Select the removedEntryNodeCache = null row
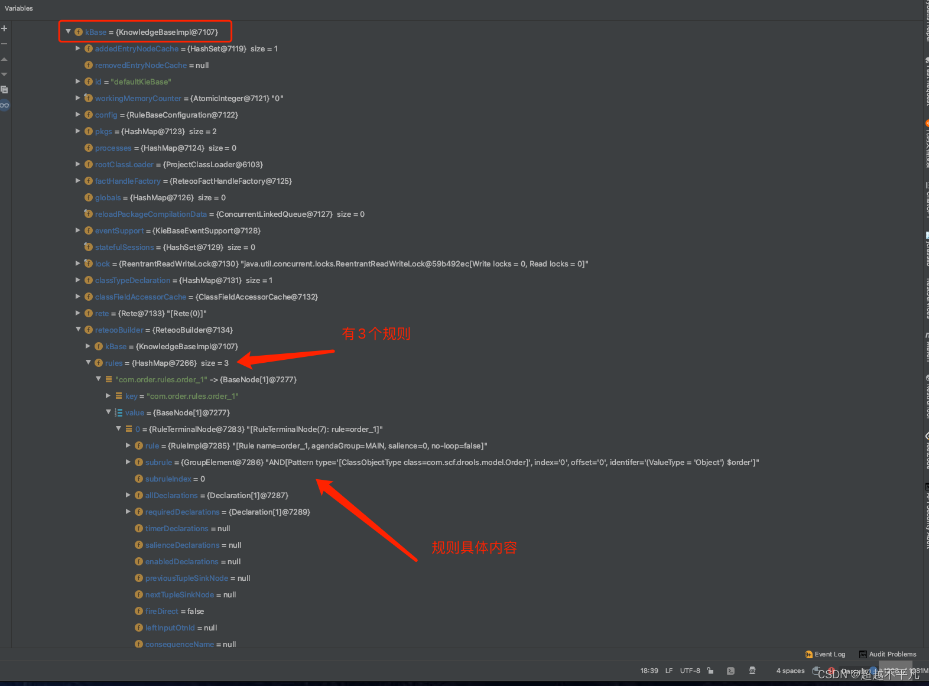 pos(152,65)
